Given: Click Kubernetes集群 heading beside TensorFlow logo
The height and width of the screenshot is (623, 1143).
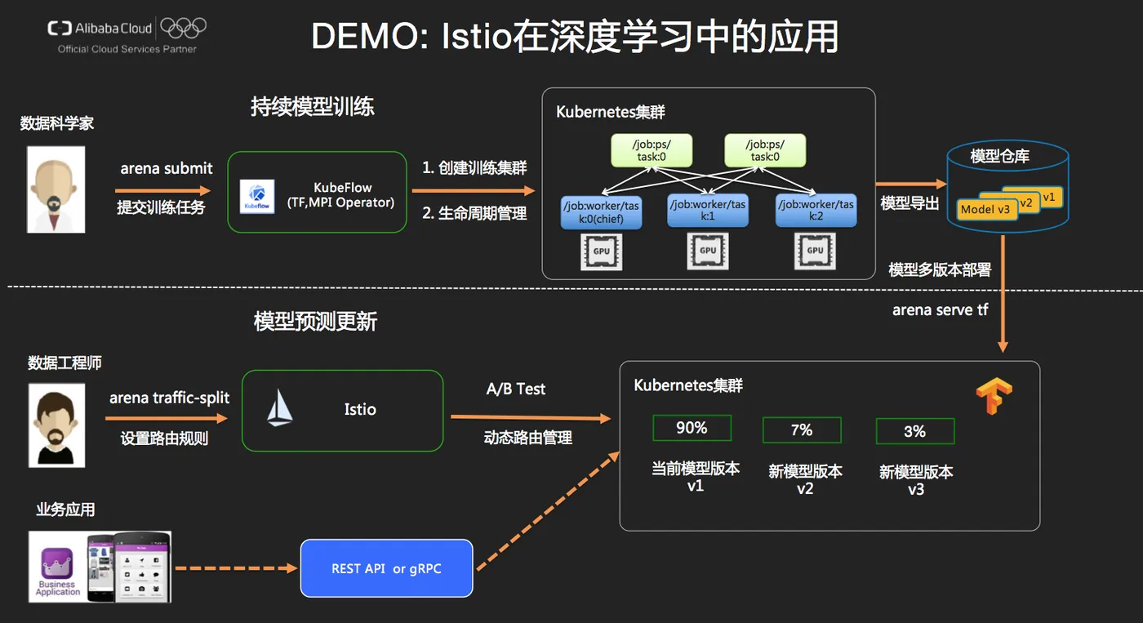Looking at the screenshot, I should coord(688,385).
